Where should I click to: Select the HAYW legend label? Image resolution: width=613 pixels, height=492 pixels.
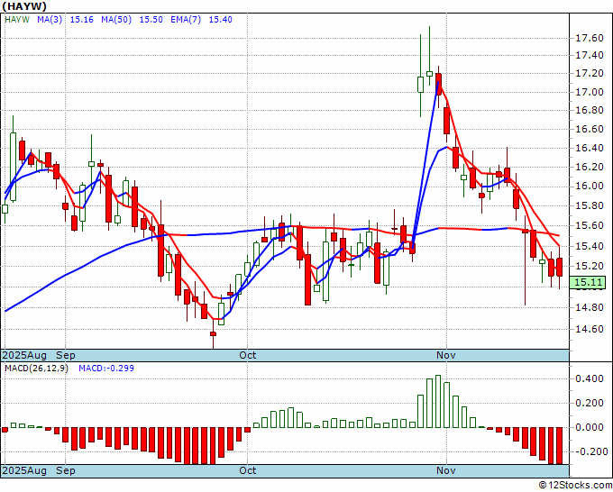click(17, 20)
